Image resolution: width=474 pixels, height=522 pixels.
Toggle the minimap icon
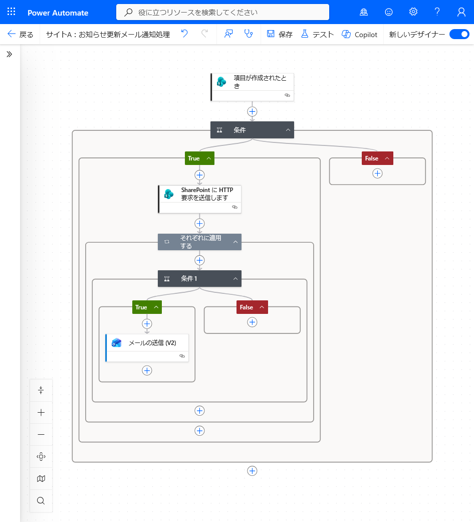[41, 478]
